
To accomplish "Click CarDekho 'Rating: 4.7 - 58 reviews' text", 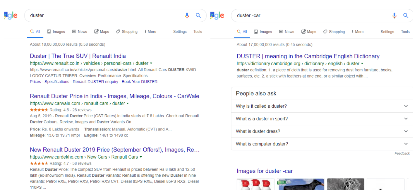I will tap(71, 164).
